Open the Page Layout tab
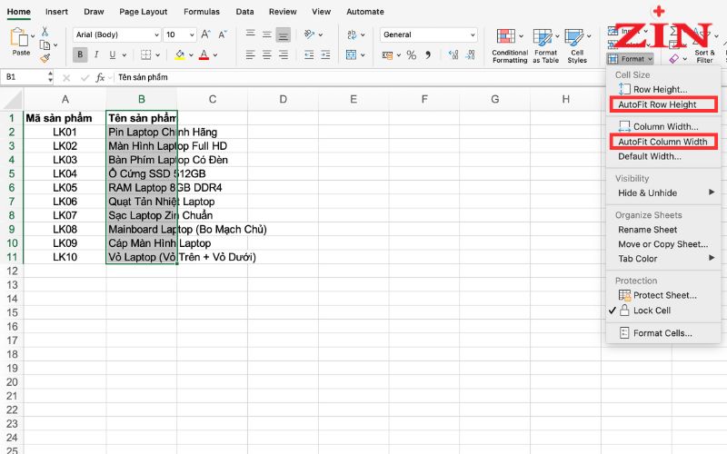 click(144, 12)
